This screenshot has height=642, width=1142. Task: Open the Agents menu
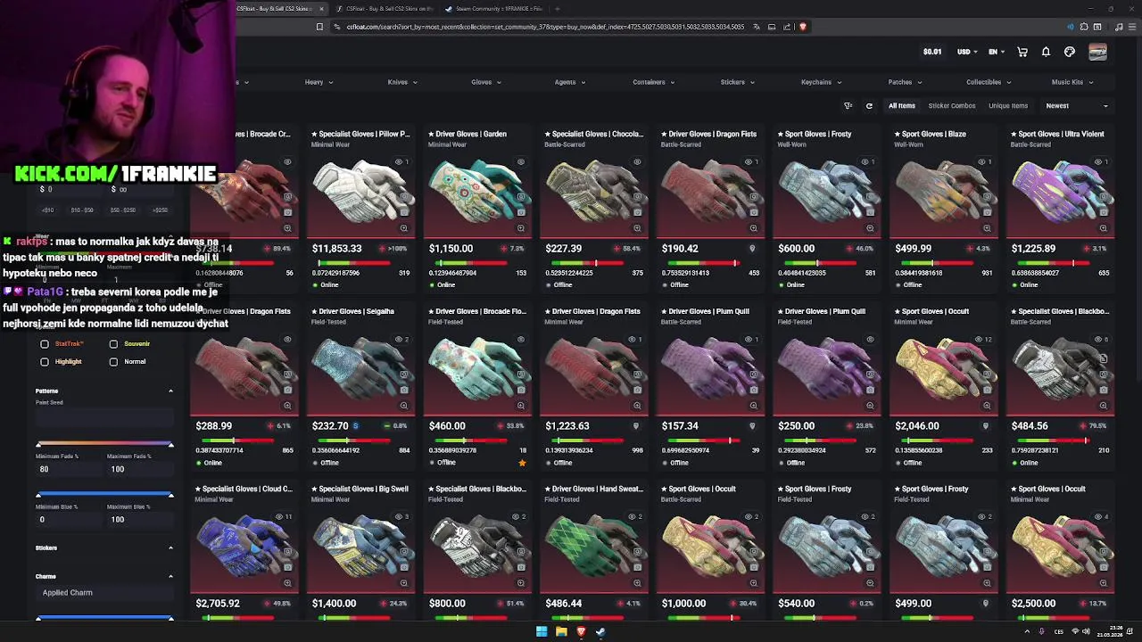(x=570, y=82)
